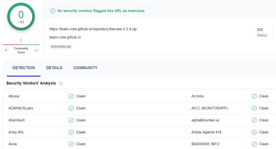Screen dimensions: 276x149
Task: Click the Clean check icon for Artists Against 419
Action: pyautogui.click(x=254, y=132)
